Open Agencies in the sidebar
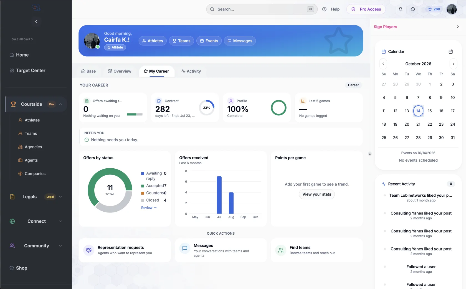 (x=33, y=147)
